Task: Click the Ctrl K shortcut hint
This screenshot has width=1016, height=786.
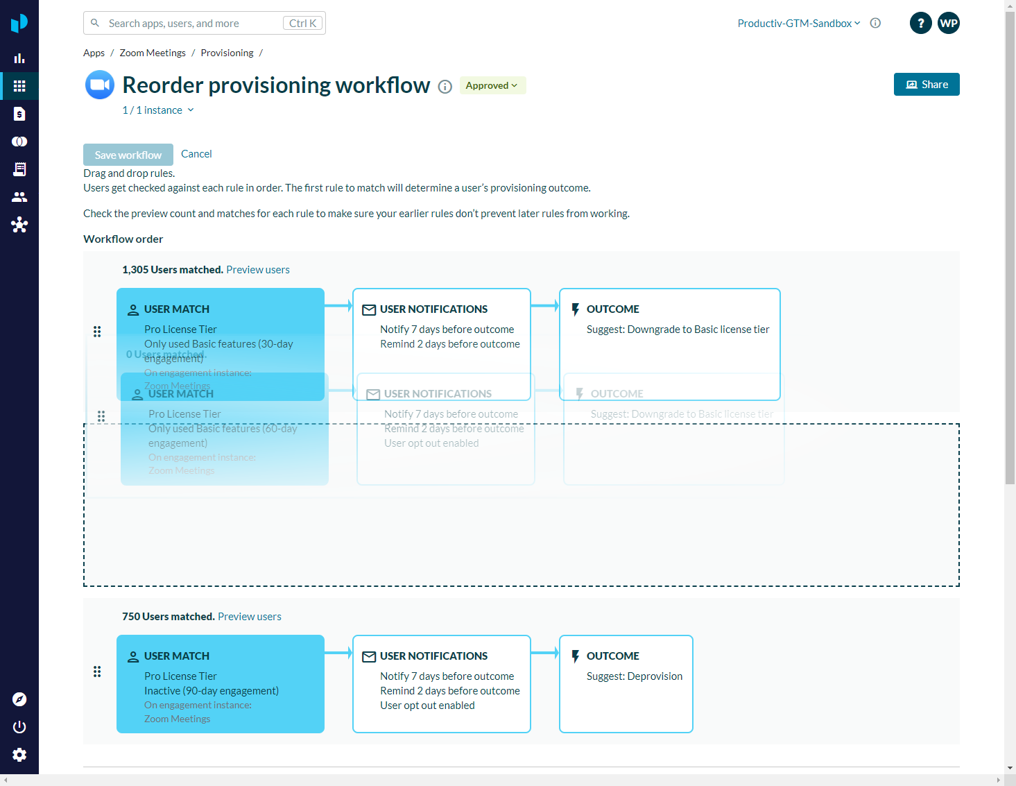Action: coord(303,23)
